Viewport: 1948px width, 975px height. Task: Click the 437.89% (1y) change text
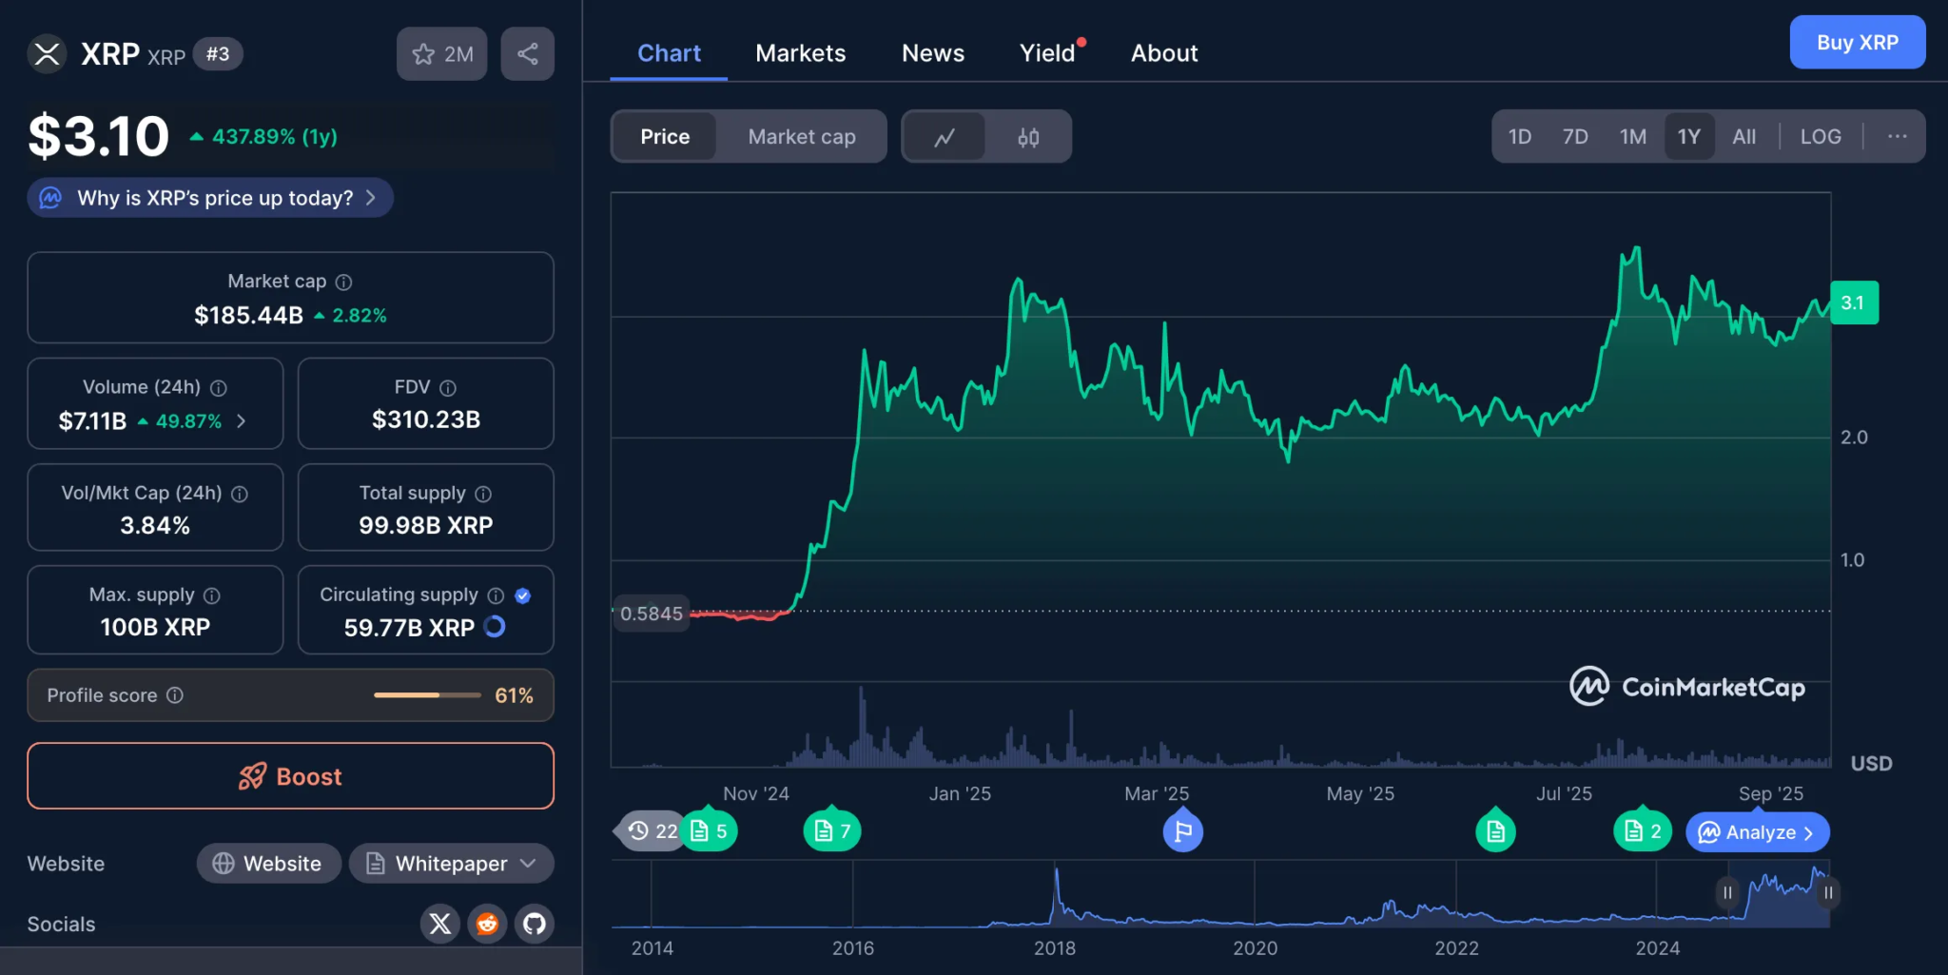click(274, 137)
